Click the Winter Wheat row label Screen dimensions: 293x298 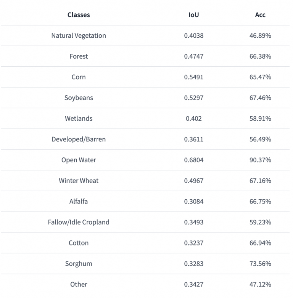[x=79, y=181]
